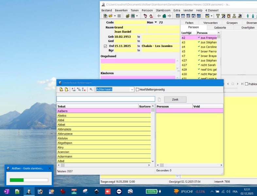Click the open folder icon in toolbar

[111, 16]
